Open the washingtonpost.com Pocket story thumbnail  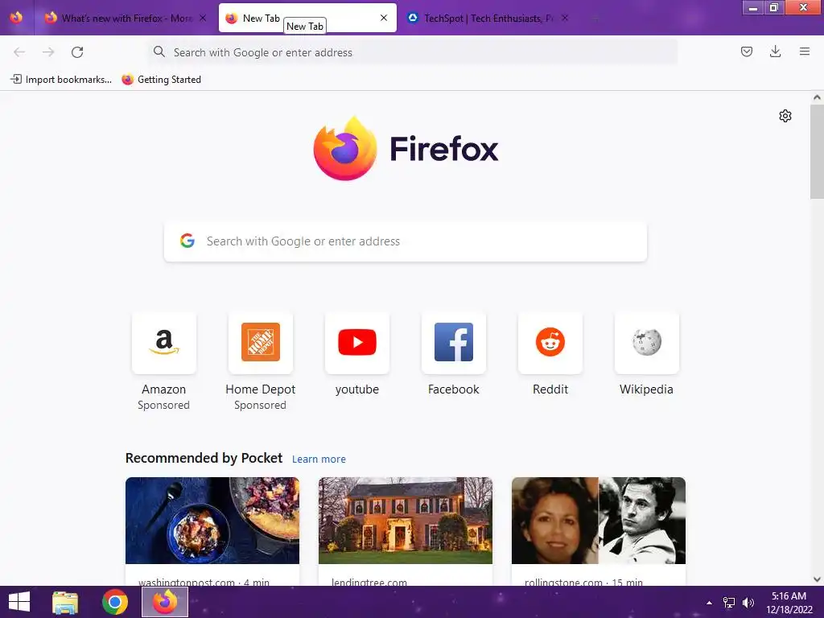pyautogui.click(x=212, y=521)
